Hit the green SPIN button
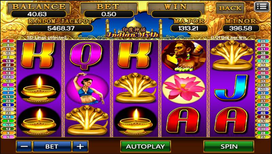The height and width of the screenshot is (154, 272). [x=228, y=147]
